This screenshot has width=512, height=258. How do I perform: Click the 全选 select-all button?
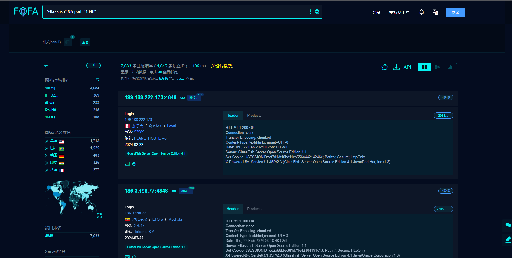pyautogui.click(x=85, y=42)
